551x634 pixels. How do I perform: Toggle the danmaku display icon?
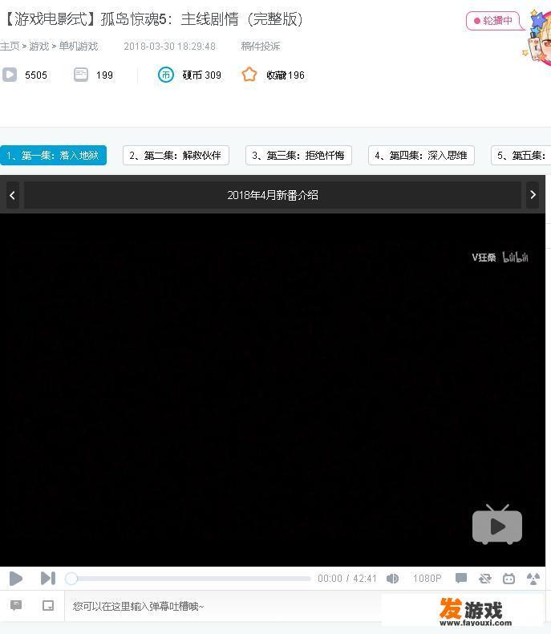461,578
